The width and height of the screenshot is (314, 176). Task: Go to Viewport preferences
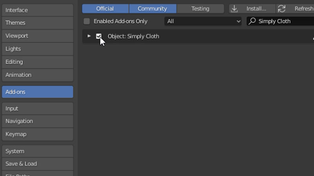click(x=37, y=36)
